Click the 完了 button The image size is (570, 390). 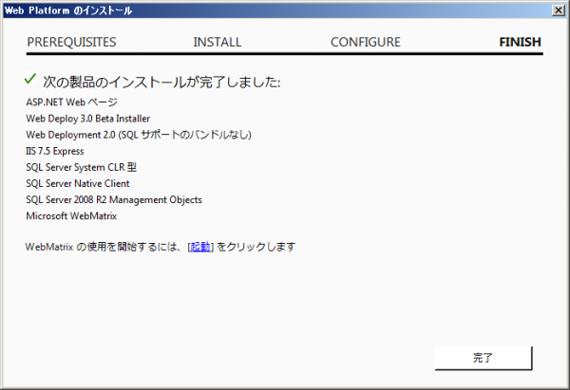click(483, 358)
